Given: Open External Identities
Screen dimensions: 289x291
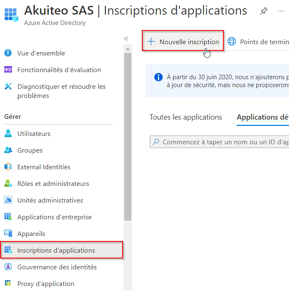Looking at the screenshot, I should [44, 167].
